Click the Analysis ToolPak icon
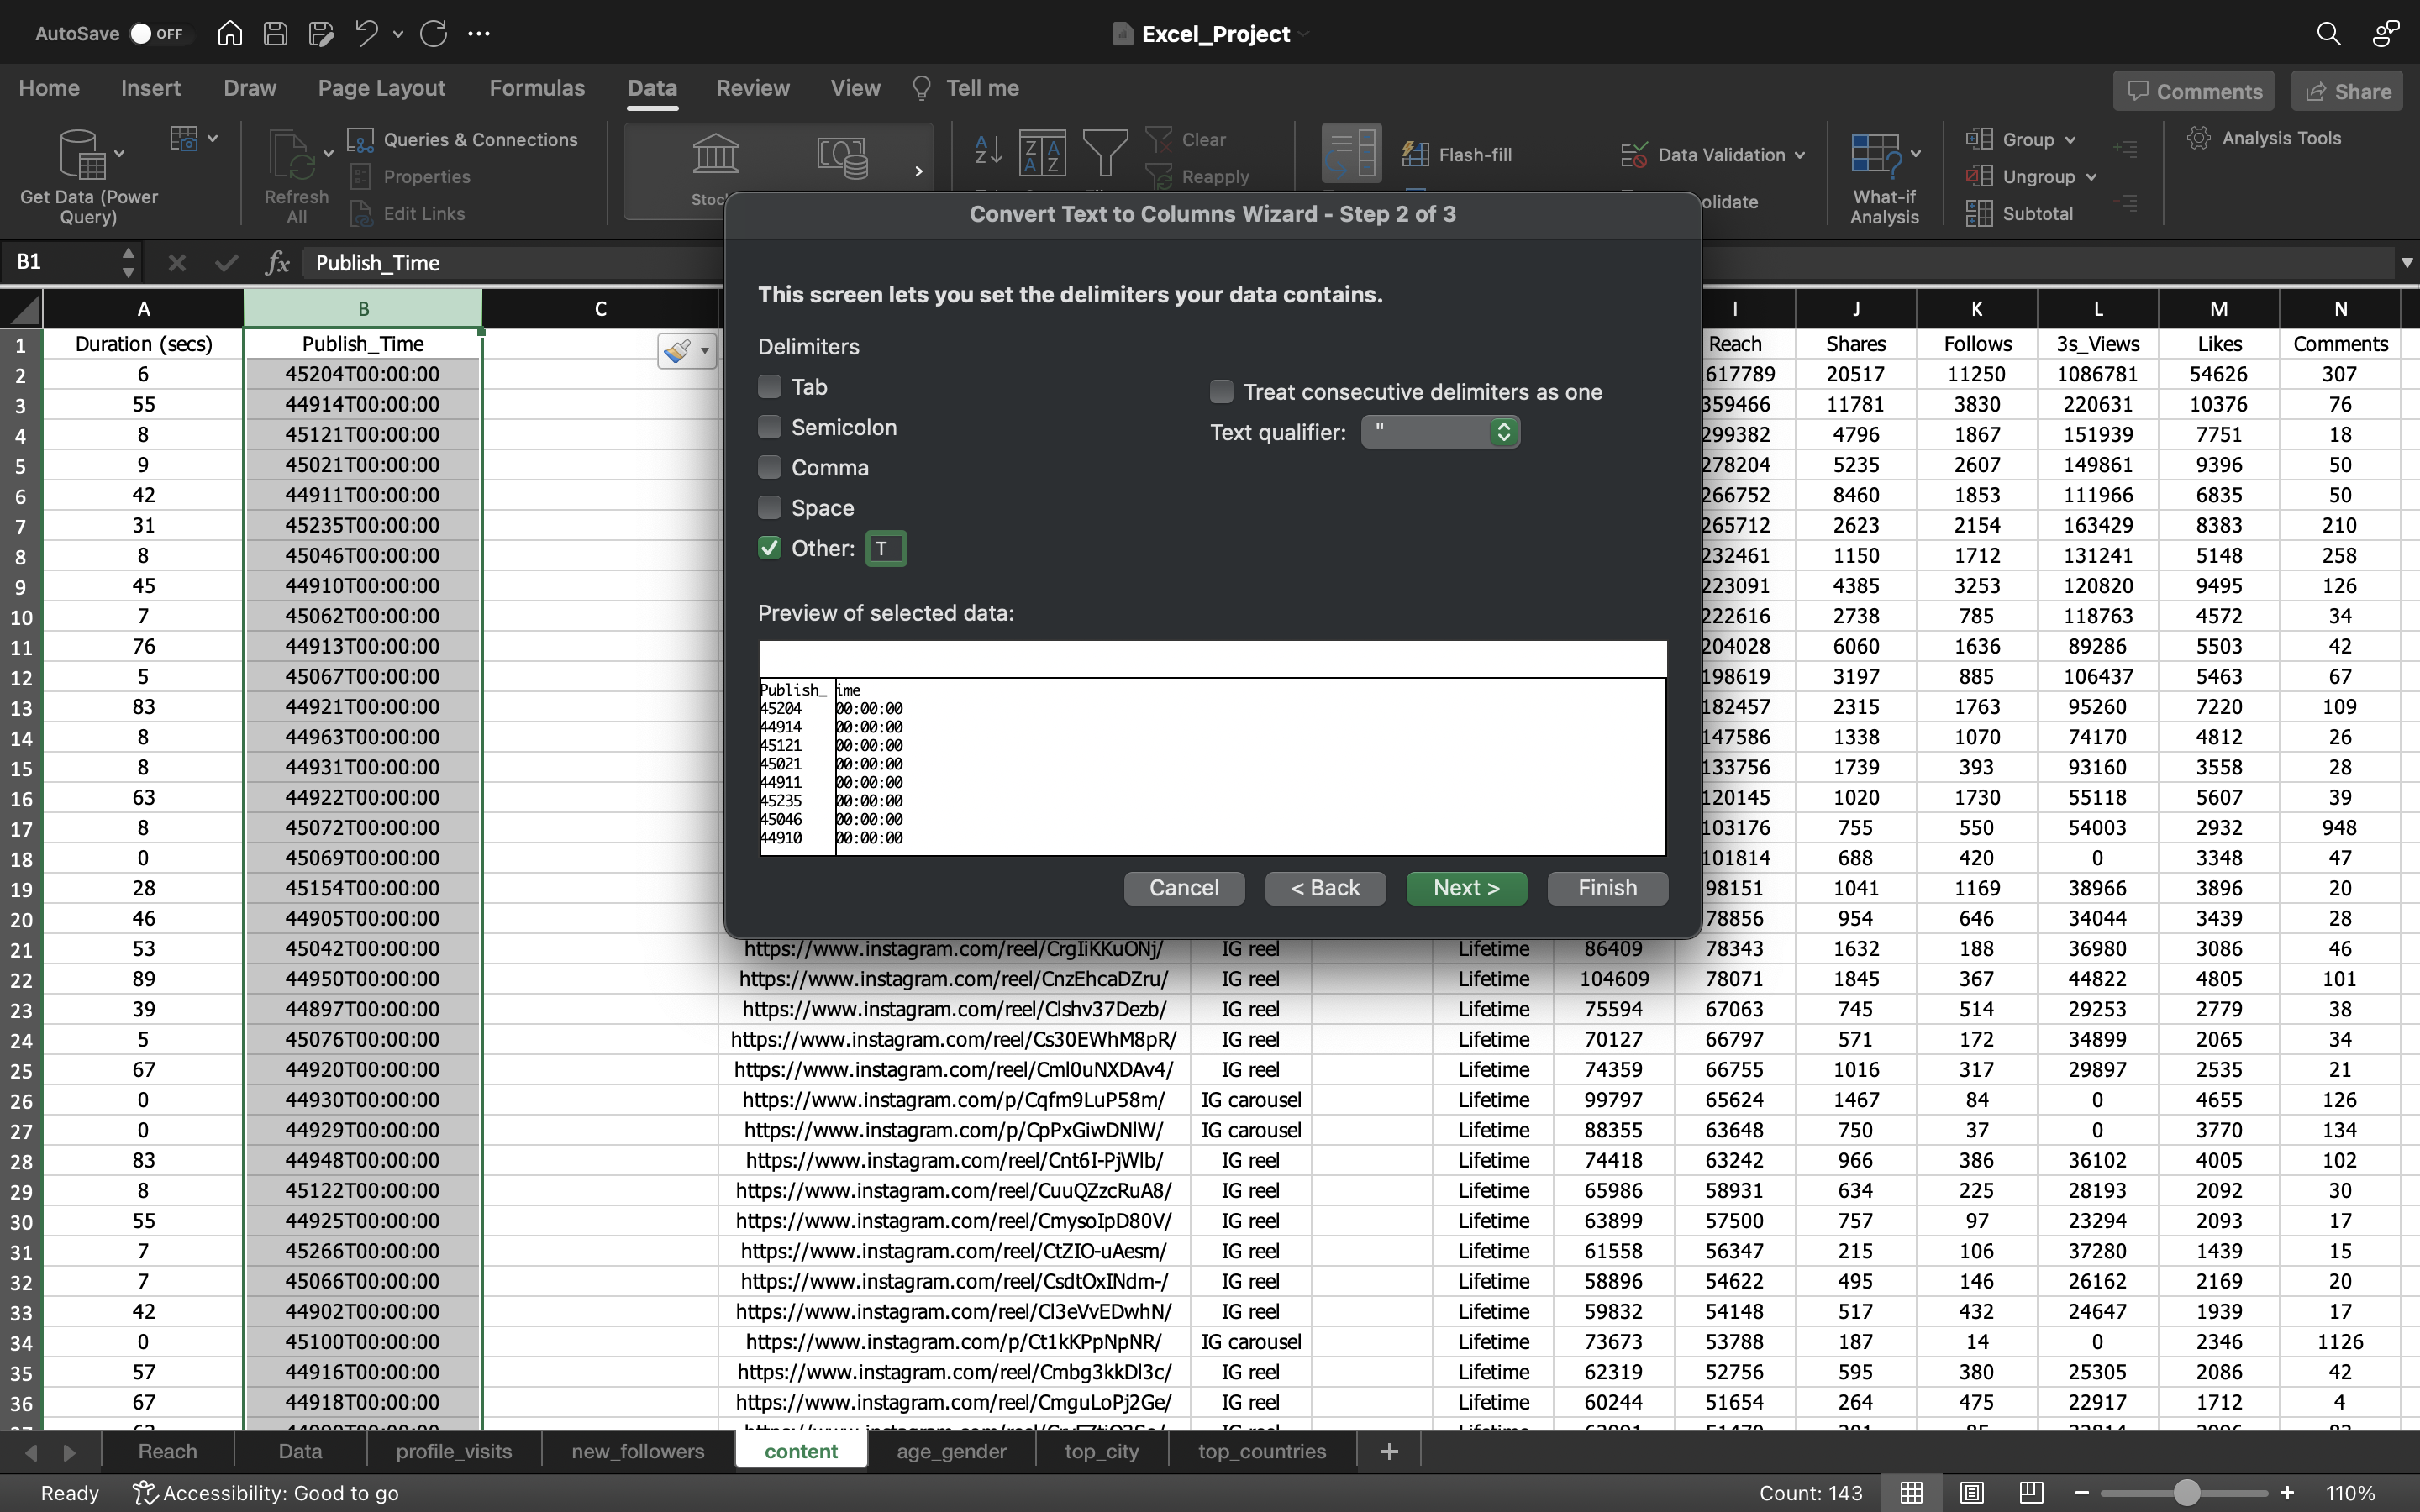The image size is (2420, 1512). [x=2199, y=138]
